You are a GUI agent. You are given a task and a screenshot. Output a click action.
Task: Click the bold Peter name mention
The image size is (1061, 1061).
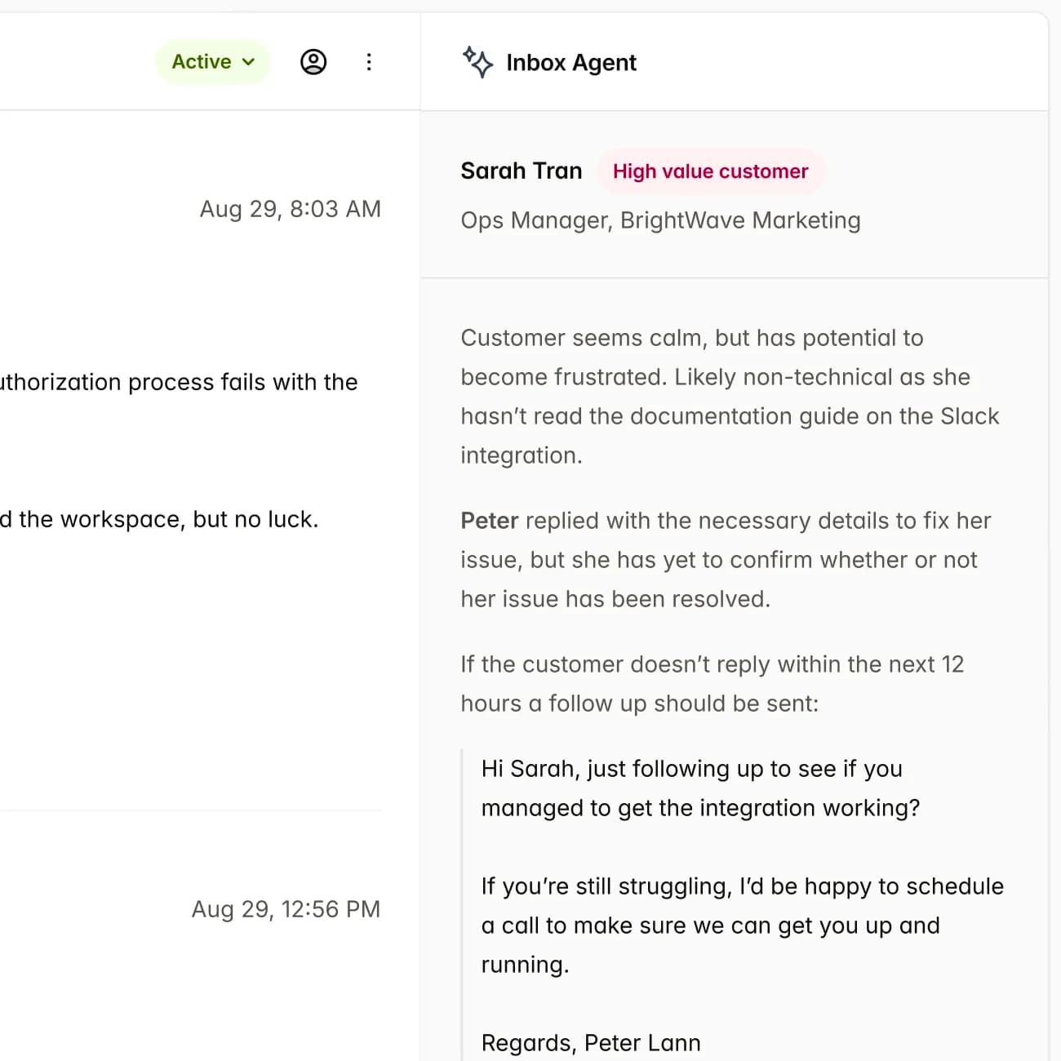coord(489,521)
